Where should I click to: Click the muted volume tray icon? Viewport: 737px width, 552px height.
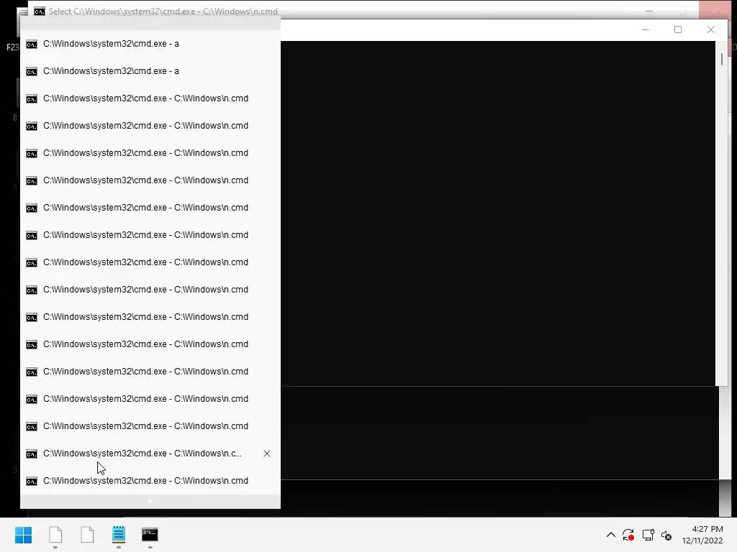[666, 535]
